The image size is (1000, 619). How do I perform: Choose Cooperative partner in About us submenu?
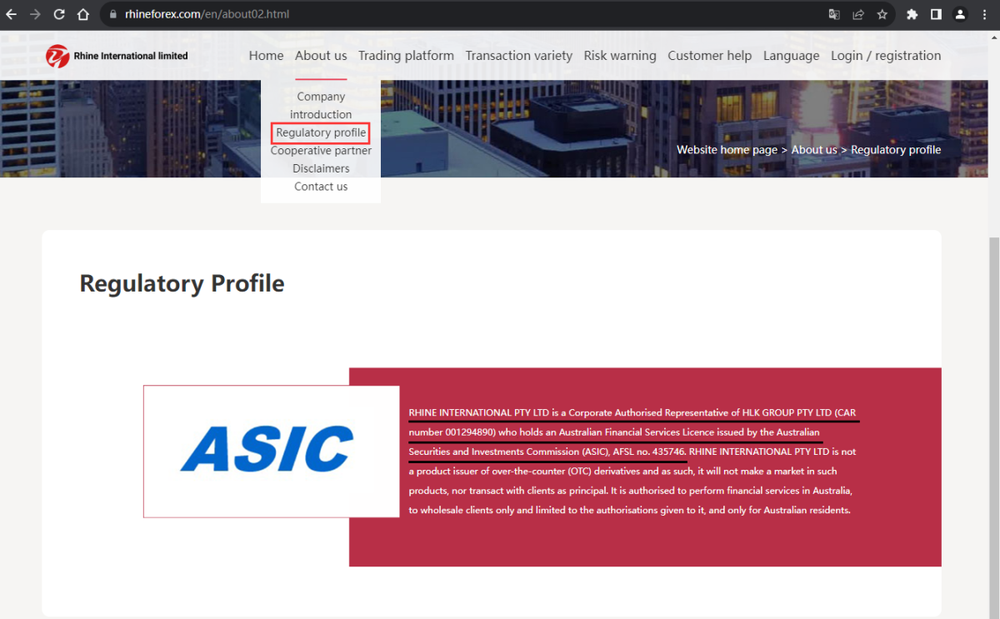point(321,151)
